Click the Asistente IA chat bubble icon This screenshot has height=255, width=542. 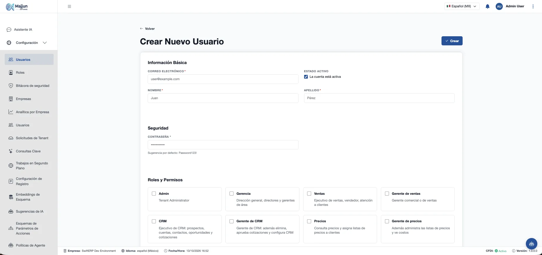(9, 30)
